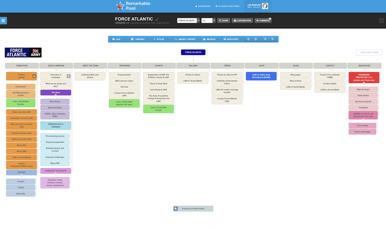The image size is (386, 228).
Task: Expand the File menu arrow
Action: [x=124, y=39]
